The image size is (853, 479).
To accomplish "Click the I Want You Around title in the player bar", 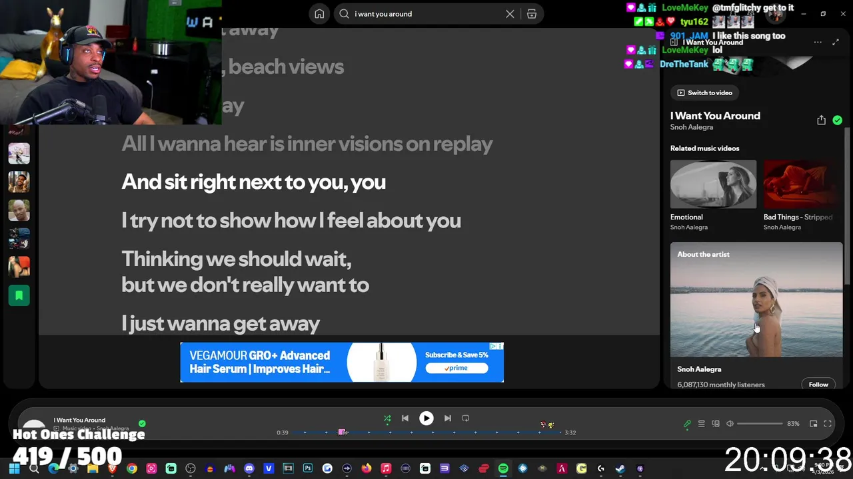I will pos(79,420).
